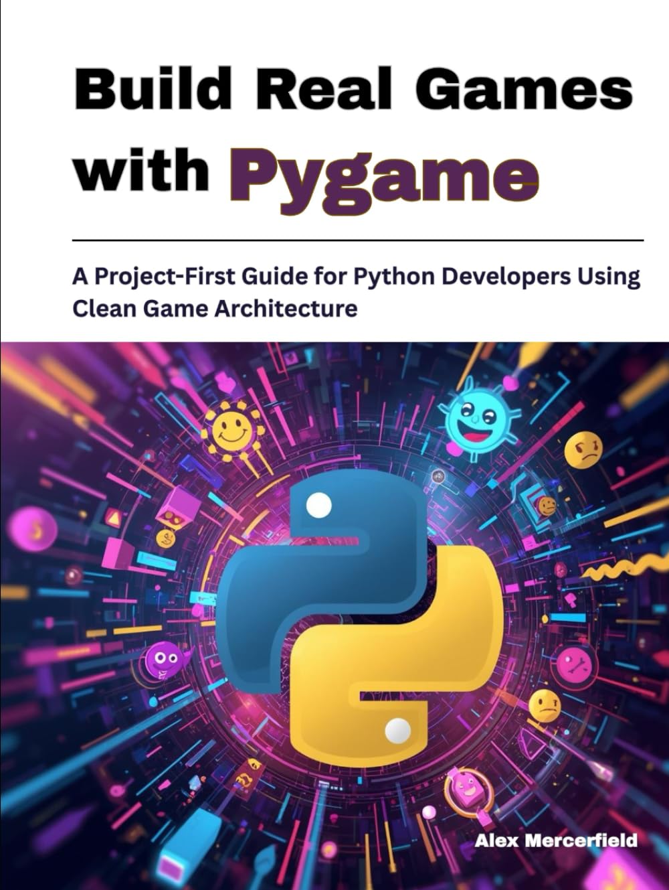Click the pink dizzy face emoji

pos(575,665)
